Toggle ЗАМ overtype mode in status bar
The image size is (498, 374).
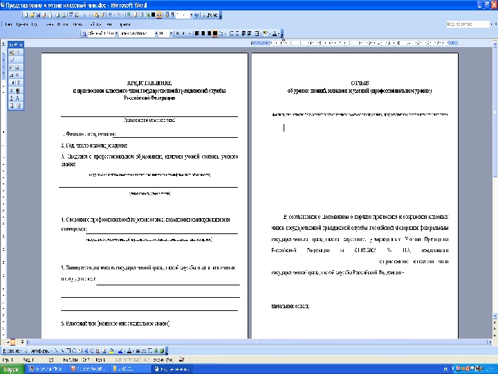(x=147, y=359)
